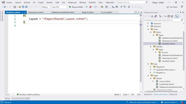Click the Navigate Backward toolbar icon
The width and height of the screenshot is (186, 104).
5,7
